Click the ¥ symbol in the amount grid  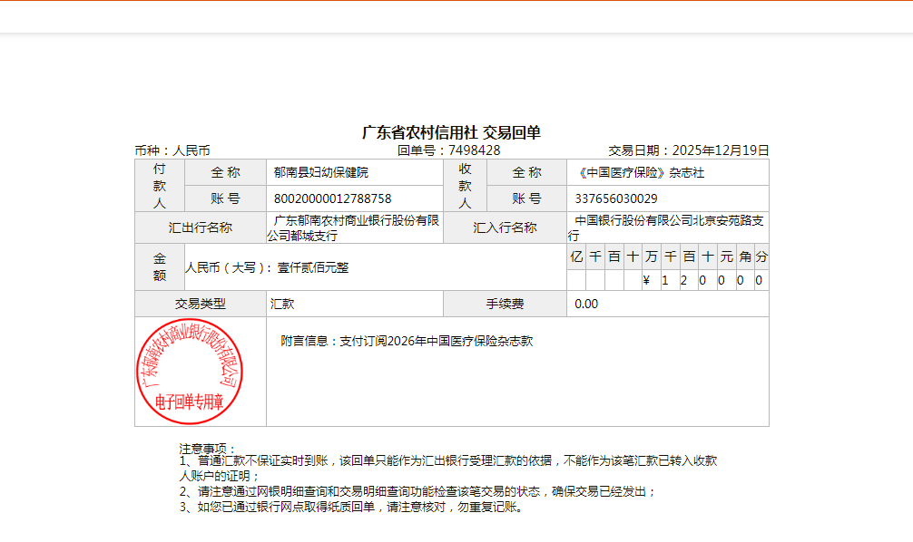coord(646,281)
